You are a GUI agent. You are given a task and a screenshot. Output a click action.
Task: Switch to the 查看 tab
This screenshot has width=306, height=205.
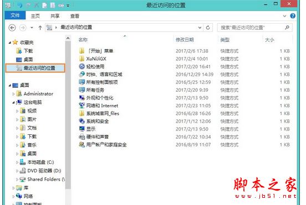[x=75, y=16]
